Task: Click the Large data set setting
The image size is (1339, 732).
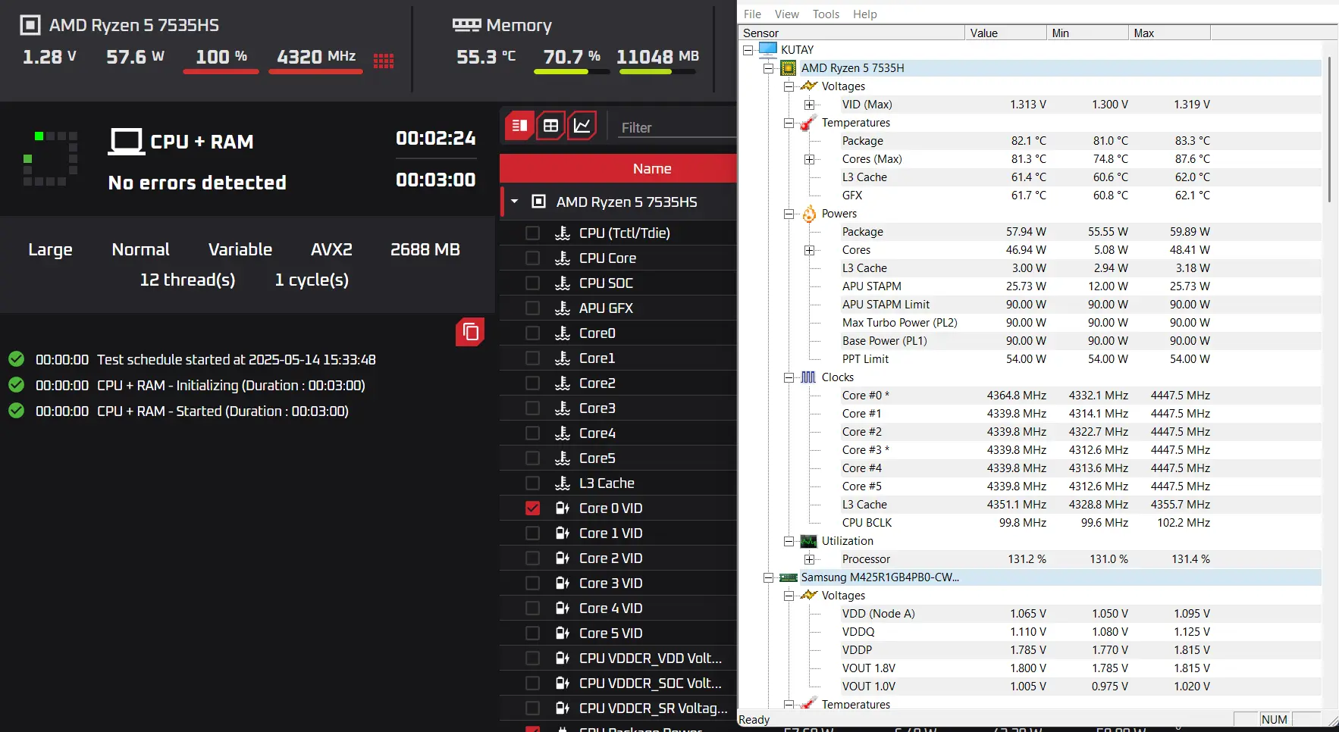Action: click(x=50, y=249)
